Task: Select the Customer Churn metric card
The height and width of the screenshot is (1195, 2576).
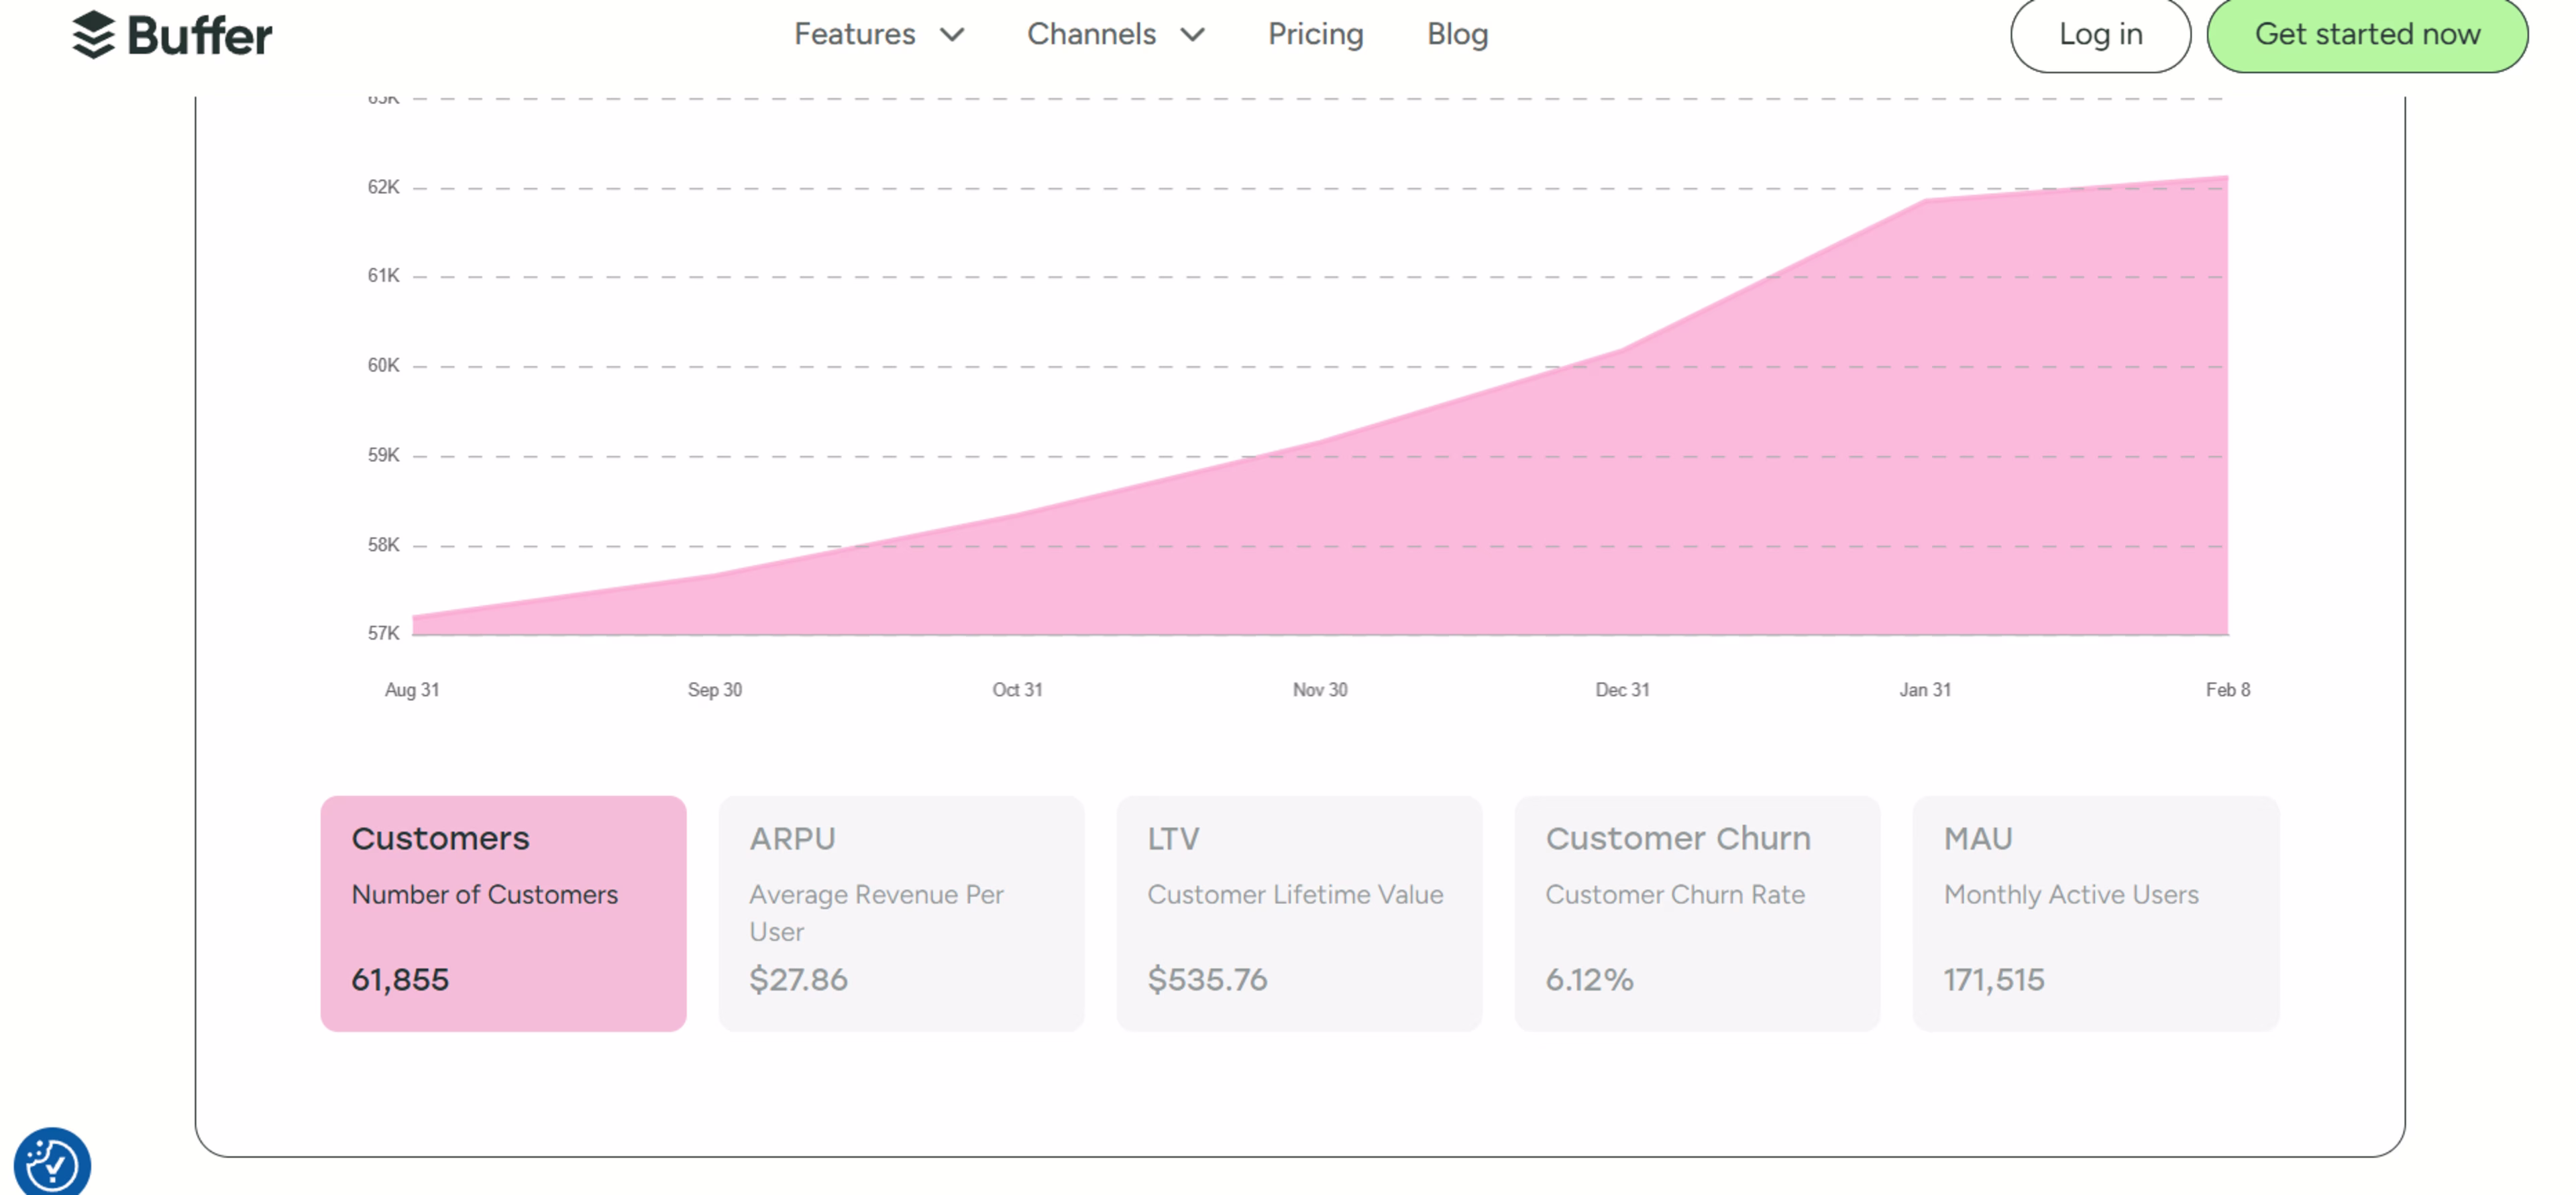Action: (1697, 913)
